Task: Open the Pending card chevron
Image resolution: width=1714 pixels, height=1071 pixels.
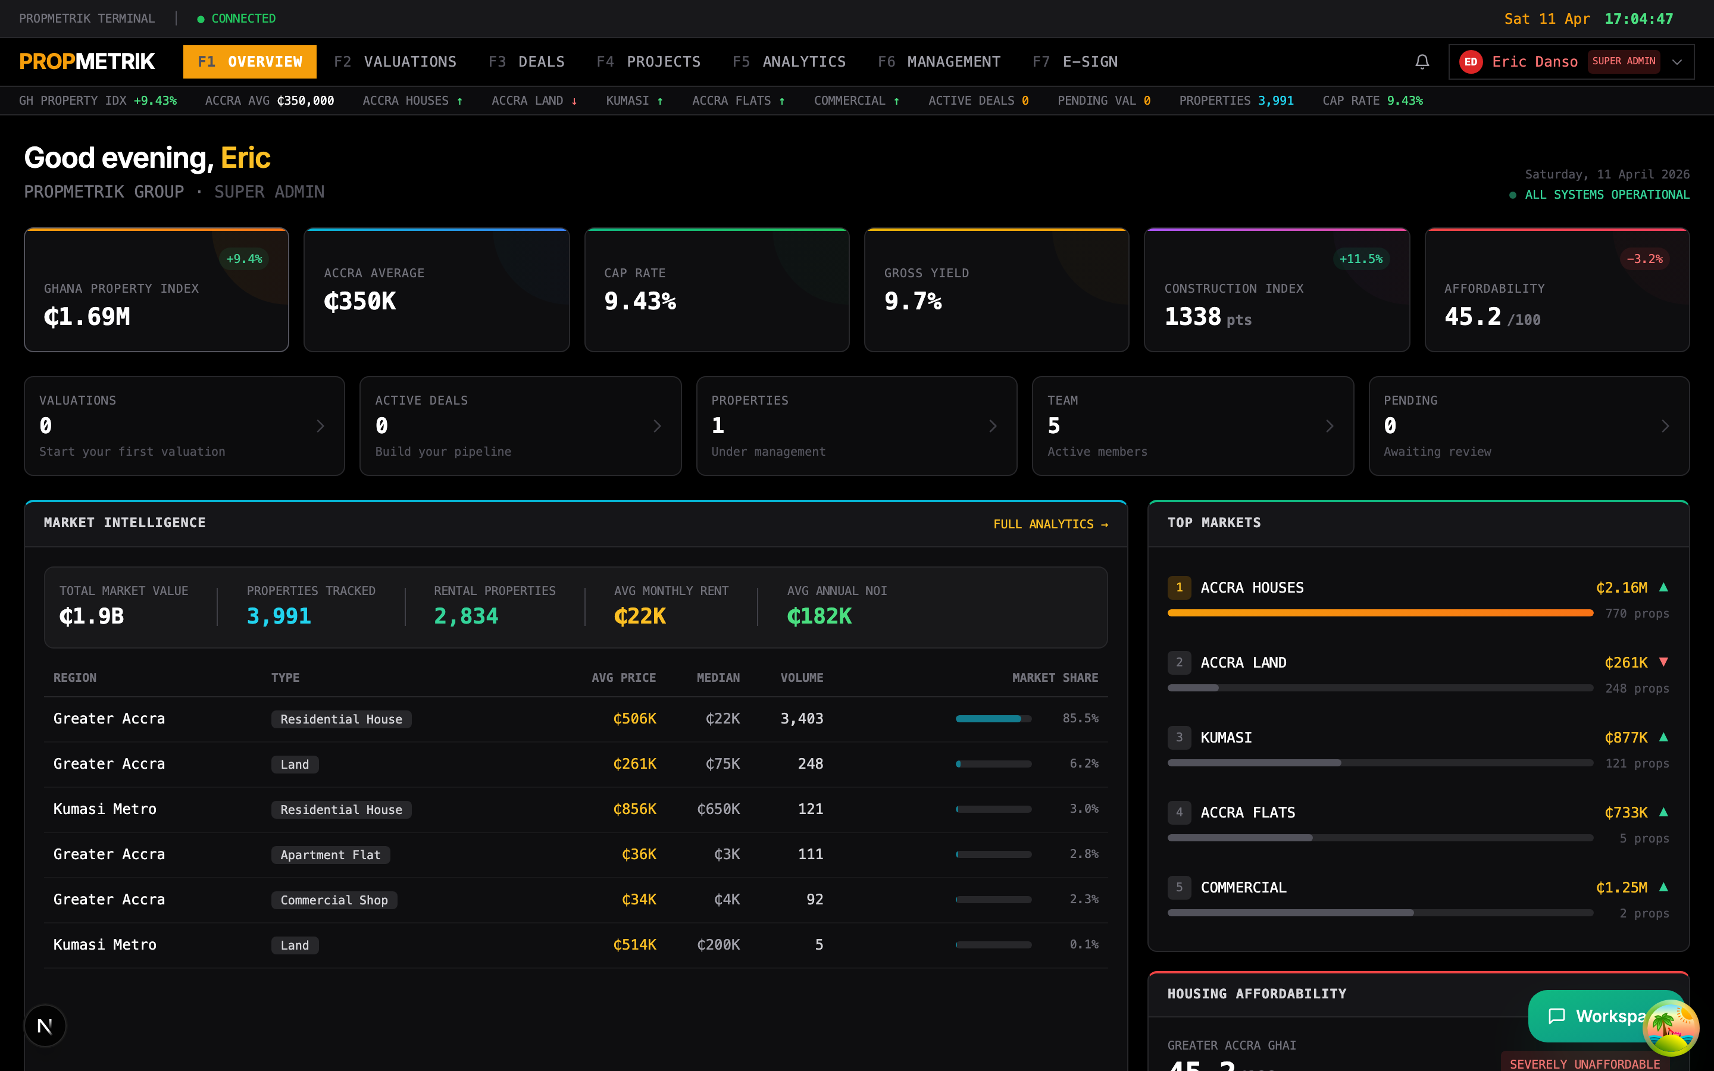Action: click(1665, 425)
